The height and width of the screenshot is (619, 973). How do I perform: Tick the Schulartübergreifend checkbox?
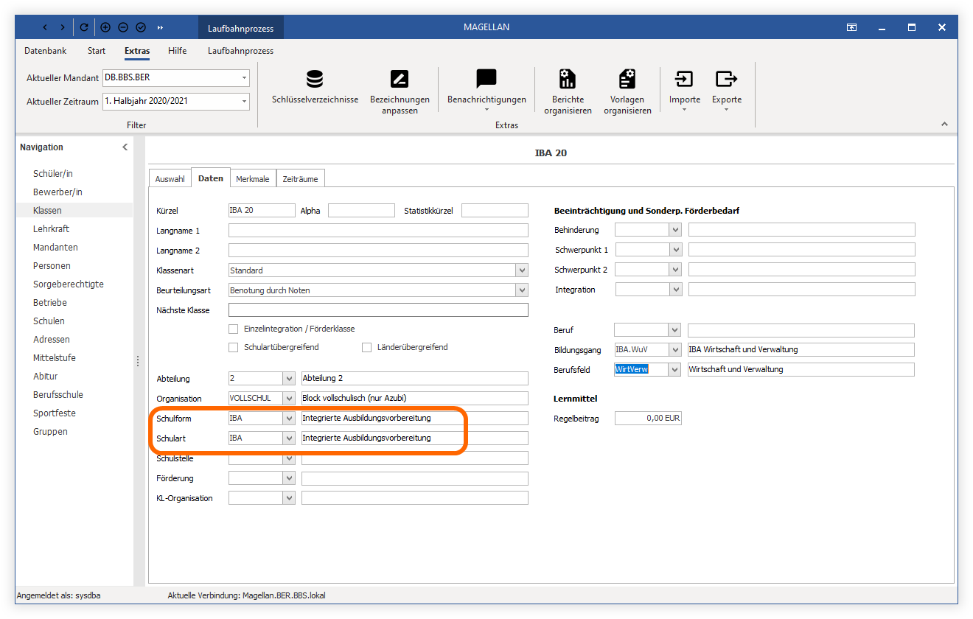(x=234, y=347)
